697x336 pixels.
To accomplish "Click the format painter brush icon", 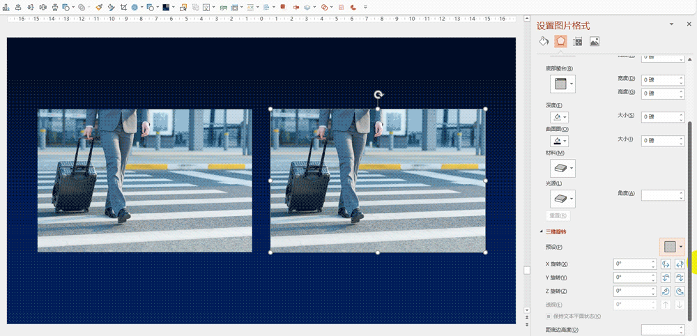I will (x=99, y=7).
